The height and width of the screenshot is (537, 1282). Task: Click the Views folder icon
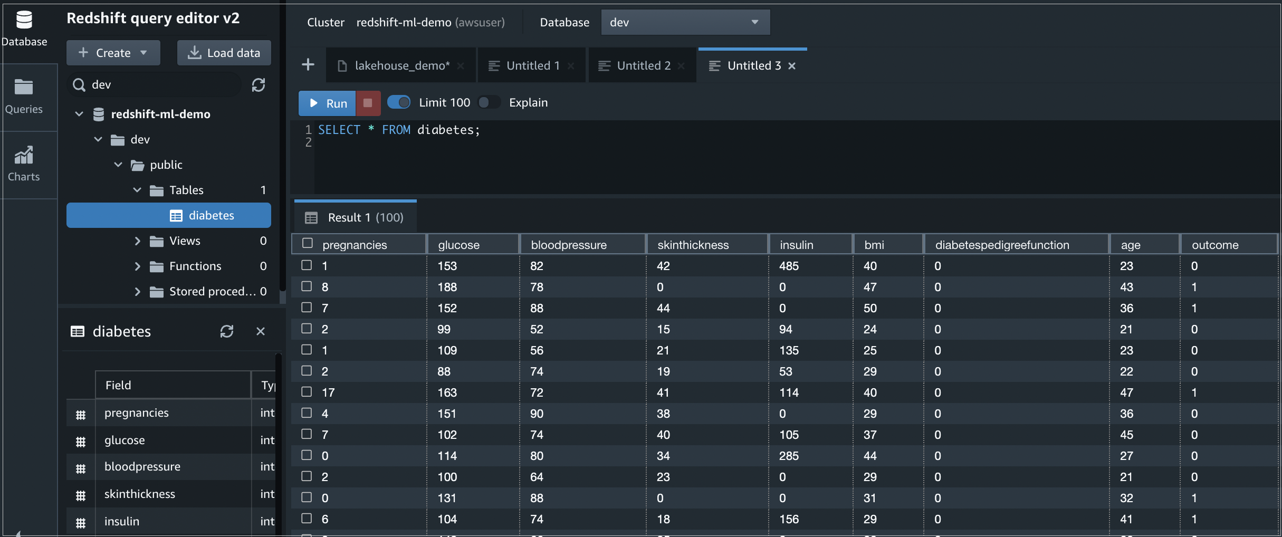coord(157,241)
